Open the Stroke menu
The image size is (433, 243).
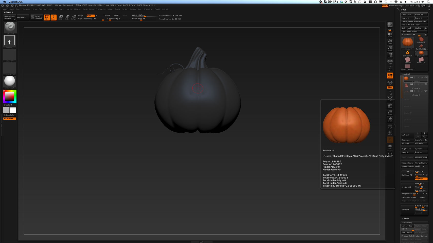125,9
